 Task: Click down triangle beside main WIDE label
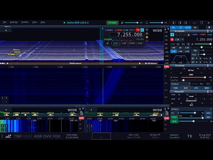(168, 29)
